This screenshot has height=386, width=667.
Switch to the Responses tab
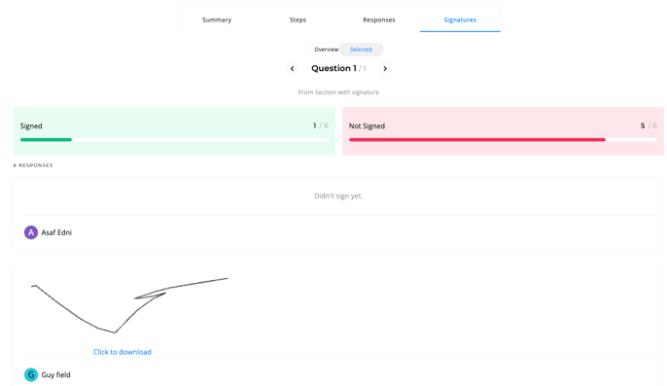pyautogui.click(x=379, y=20)
